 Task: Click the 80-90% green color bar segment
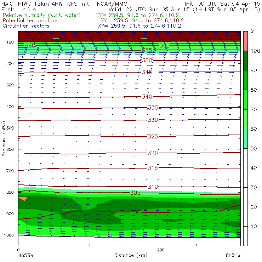click(245, 80)
